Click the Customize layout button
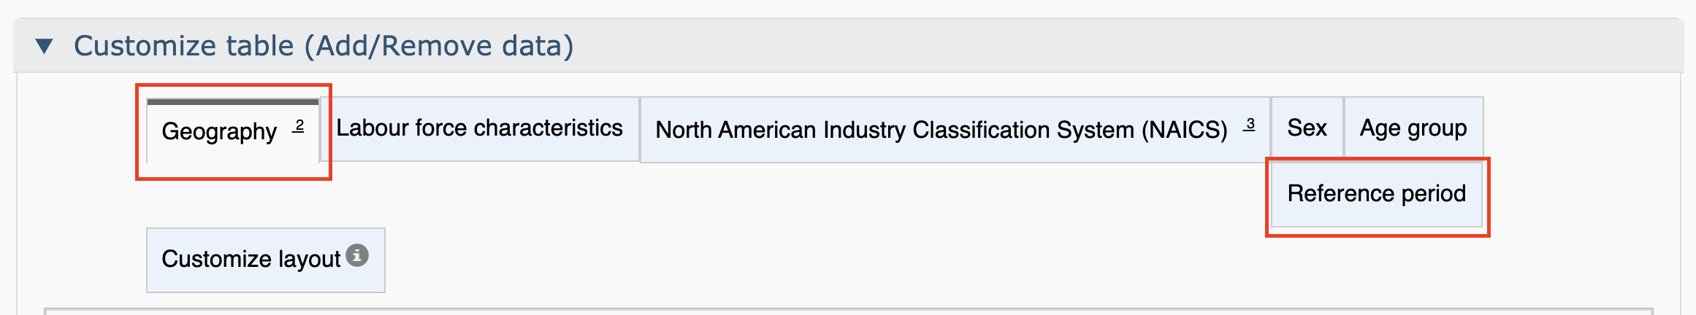1696x315 pixels. click(x=266, y=260)
